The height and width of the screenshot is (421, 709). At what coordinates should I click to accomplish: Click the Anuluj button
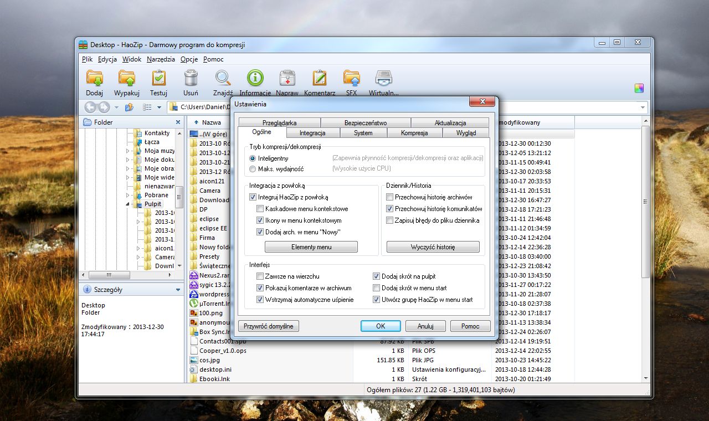coord(425,326)
